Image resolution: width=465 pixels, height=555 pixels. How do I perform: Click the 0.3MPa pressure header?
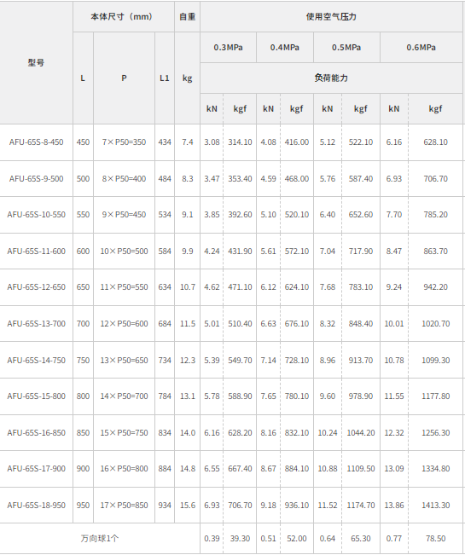(x=228, y=48)
